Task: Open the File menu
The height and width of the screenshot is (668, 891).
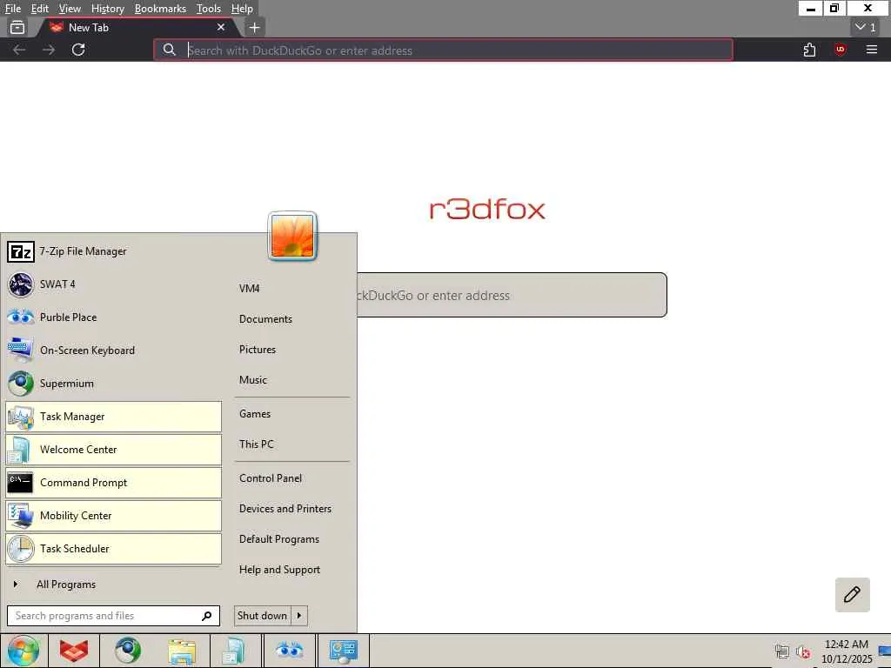Action: (12, 9)
